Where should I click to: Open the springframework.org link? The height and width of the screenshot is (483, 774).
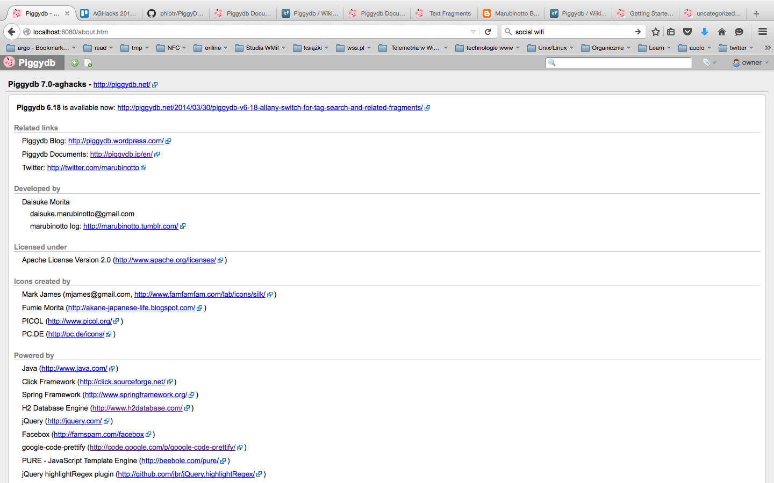(x=136, y=395)
